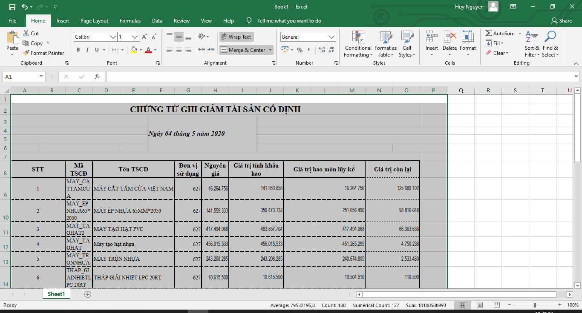582x313 pixels.
Task: Click the zoom slider in status bar
Action: click(535, 305)
